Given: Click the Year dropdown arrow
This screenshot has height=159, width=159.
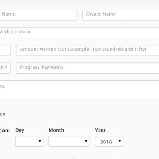Looking at the screenshot, I should 120,141.
